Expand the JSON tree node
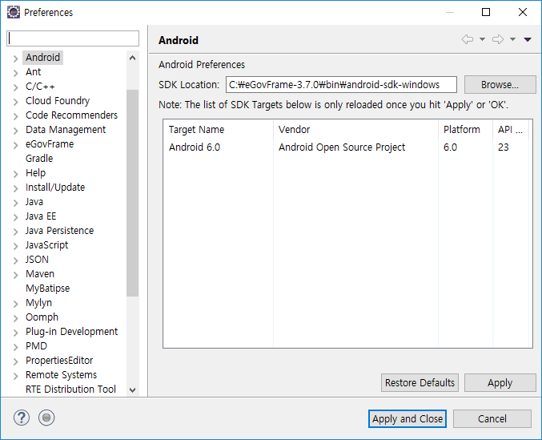This screenshot has width=542, height=440. (x=15, y=260)
